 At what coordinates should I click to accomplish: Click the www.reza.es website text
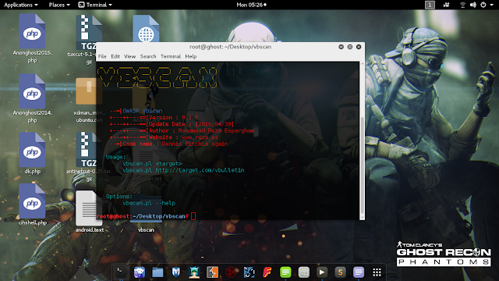point(200,137)
